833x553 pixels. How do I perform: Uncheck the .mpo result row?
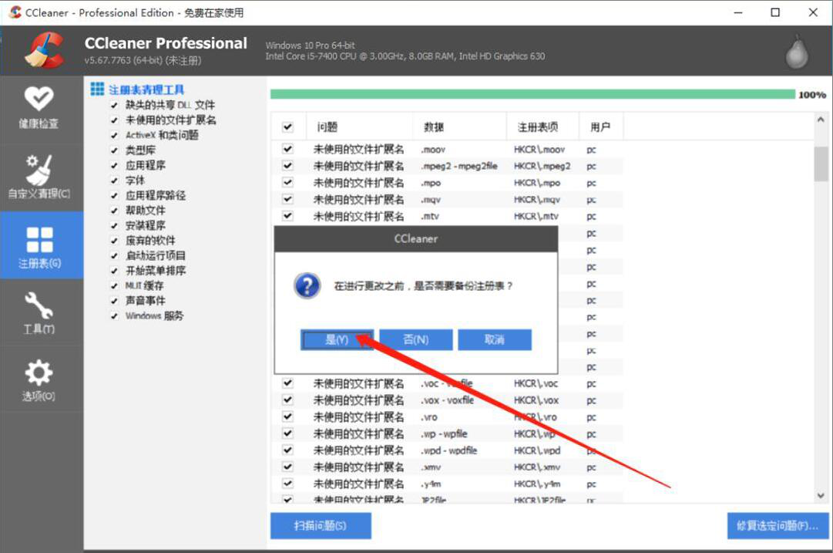pos(287,182)
